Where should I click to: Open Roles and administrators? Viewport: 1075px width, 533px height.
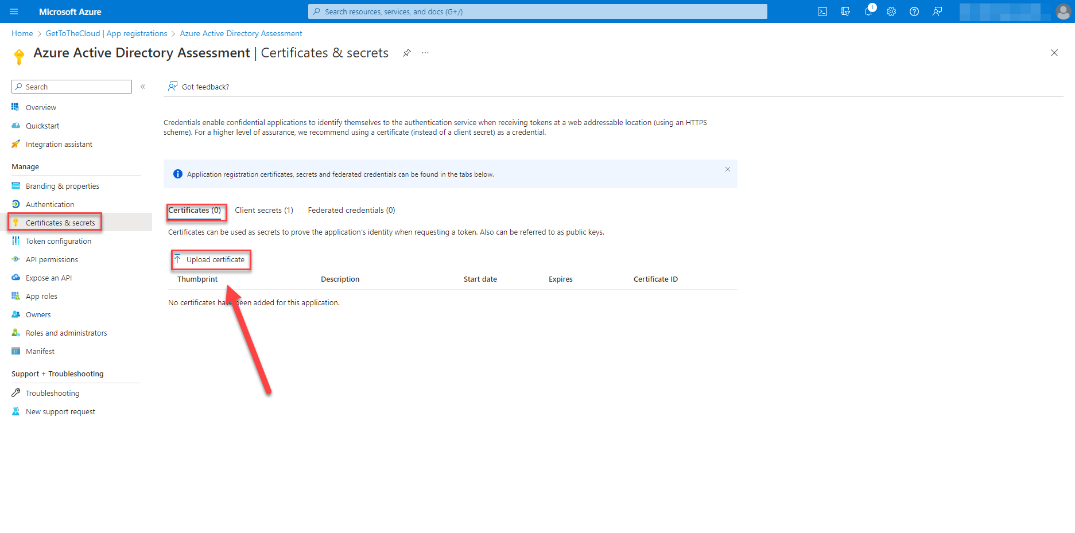tap(66, 333)
